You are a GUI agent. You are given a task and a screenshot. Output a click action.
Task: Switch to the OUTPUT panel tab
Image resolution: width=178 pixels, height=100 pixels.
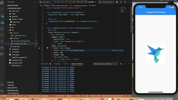coord(66,64)
